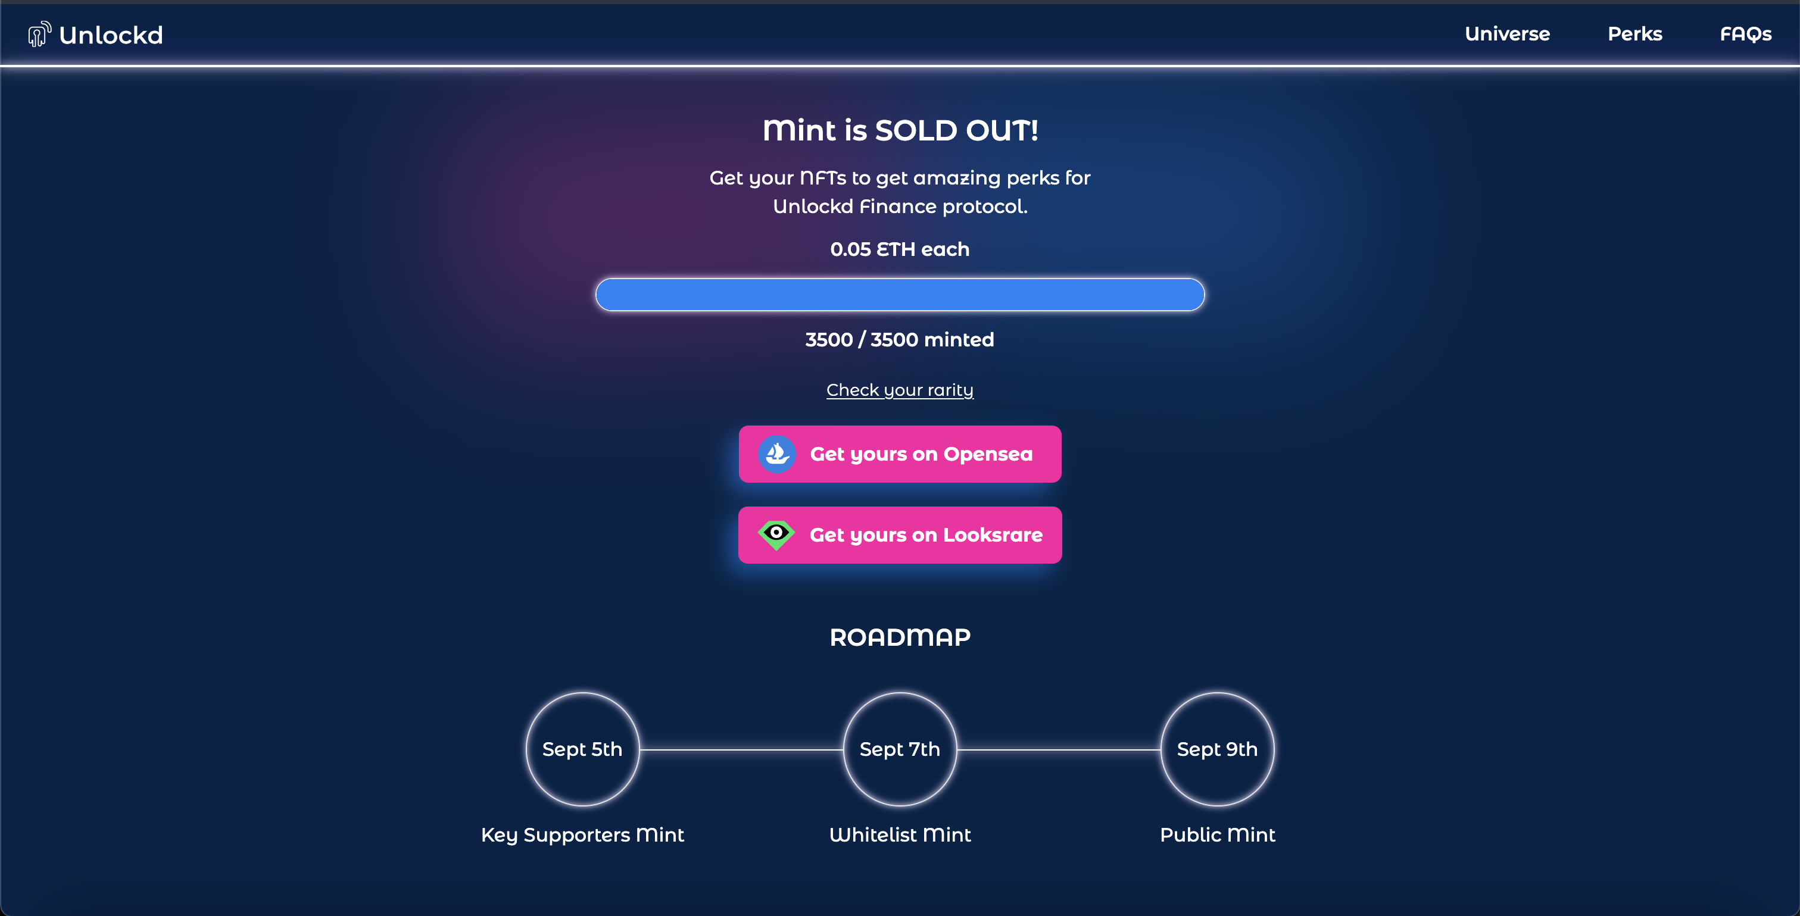Open the Universe menu item
Screen dimensions: 1800x916
tap(1506, 33)
